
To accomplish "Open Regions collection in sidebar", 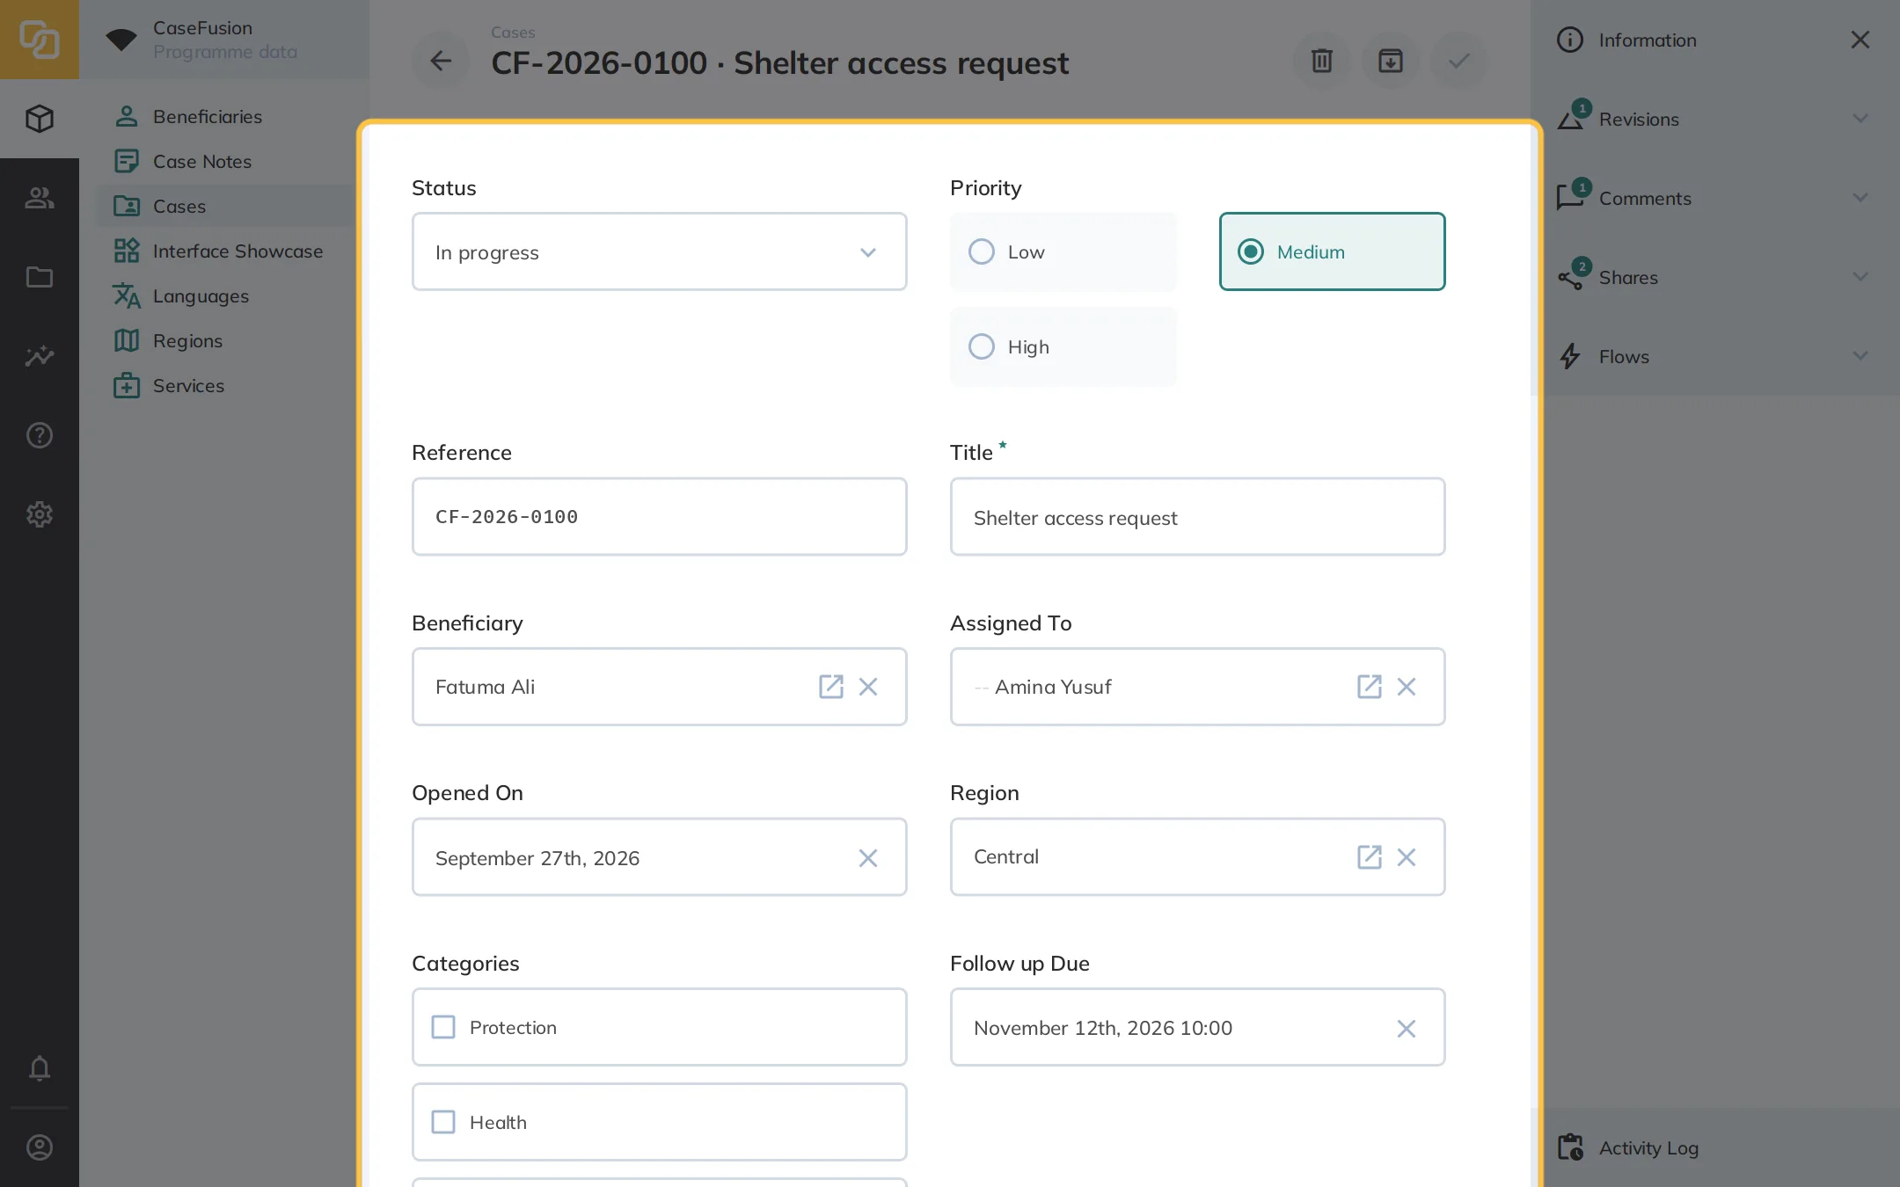I will coord(224,341).
